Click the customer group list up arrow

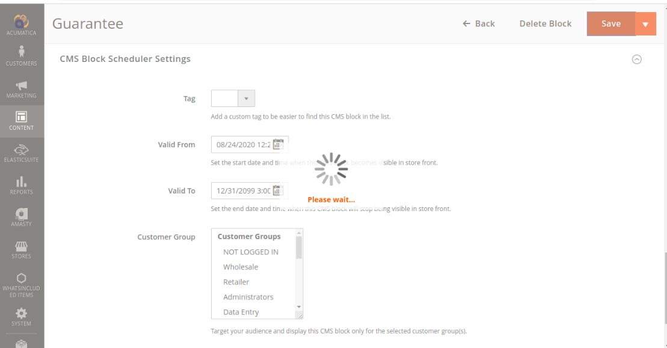(299, 233)
